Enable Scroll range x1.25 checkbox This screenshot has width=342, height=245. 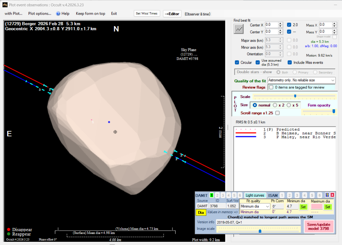pyautogui.click(x=277, y=113)
